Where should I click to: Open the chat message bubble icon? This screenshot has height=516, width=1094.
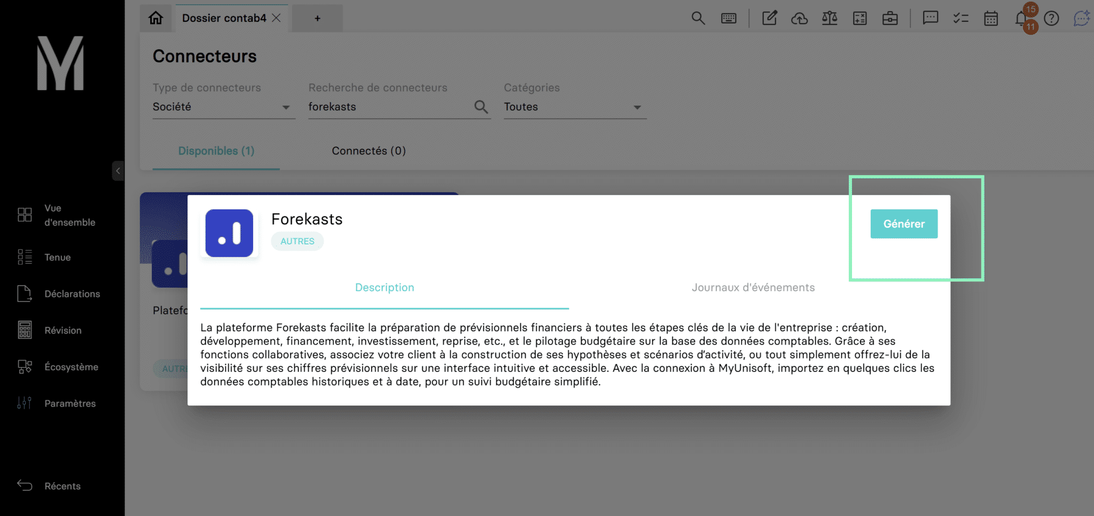coord(931,18)
